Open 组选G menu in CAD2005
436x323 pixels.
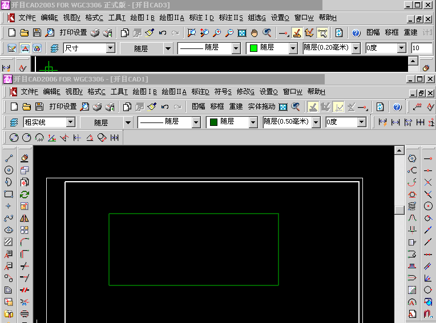click(x=257, y=18)
